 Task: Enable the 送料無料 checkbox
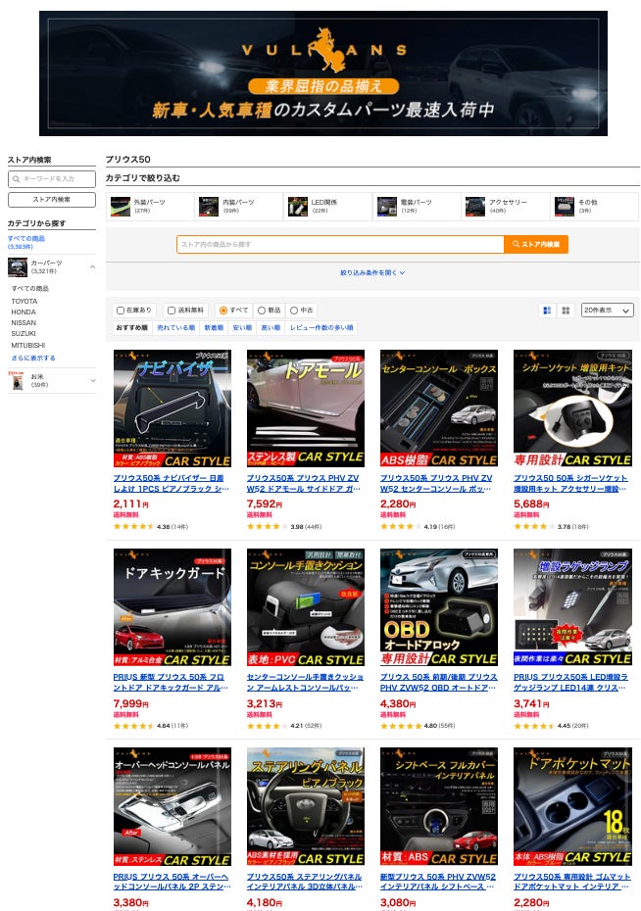[172, 311]
